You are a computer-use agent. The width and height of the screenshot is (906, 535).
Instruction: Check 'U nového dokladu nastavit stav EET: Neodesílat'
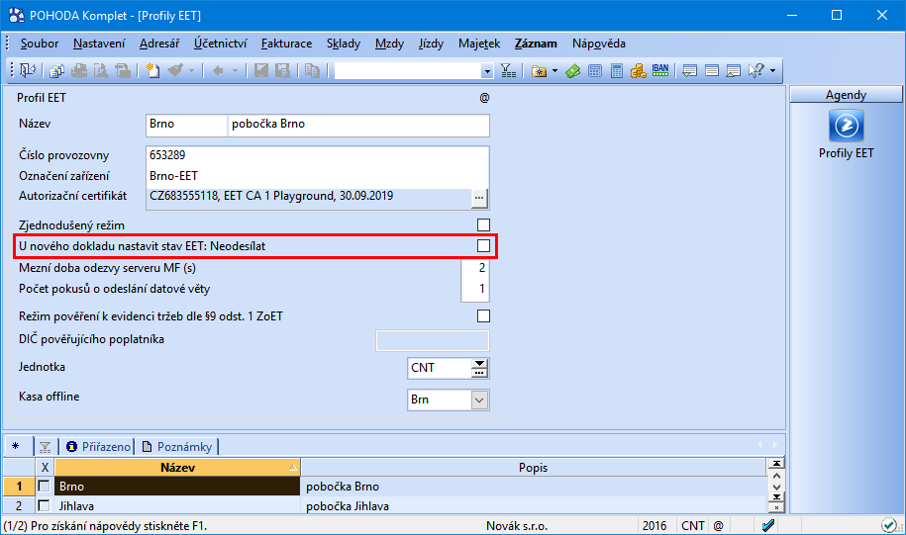pyautogui.click(x=483, y=245)
